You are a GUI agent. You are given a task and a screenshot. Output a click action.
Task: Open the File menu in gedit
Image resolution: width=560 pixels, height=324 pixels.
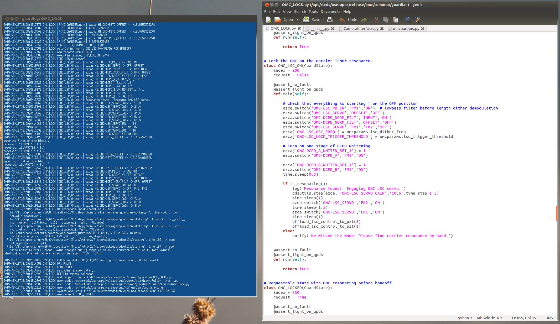pyautogui.click(x=267, y=12)
